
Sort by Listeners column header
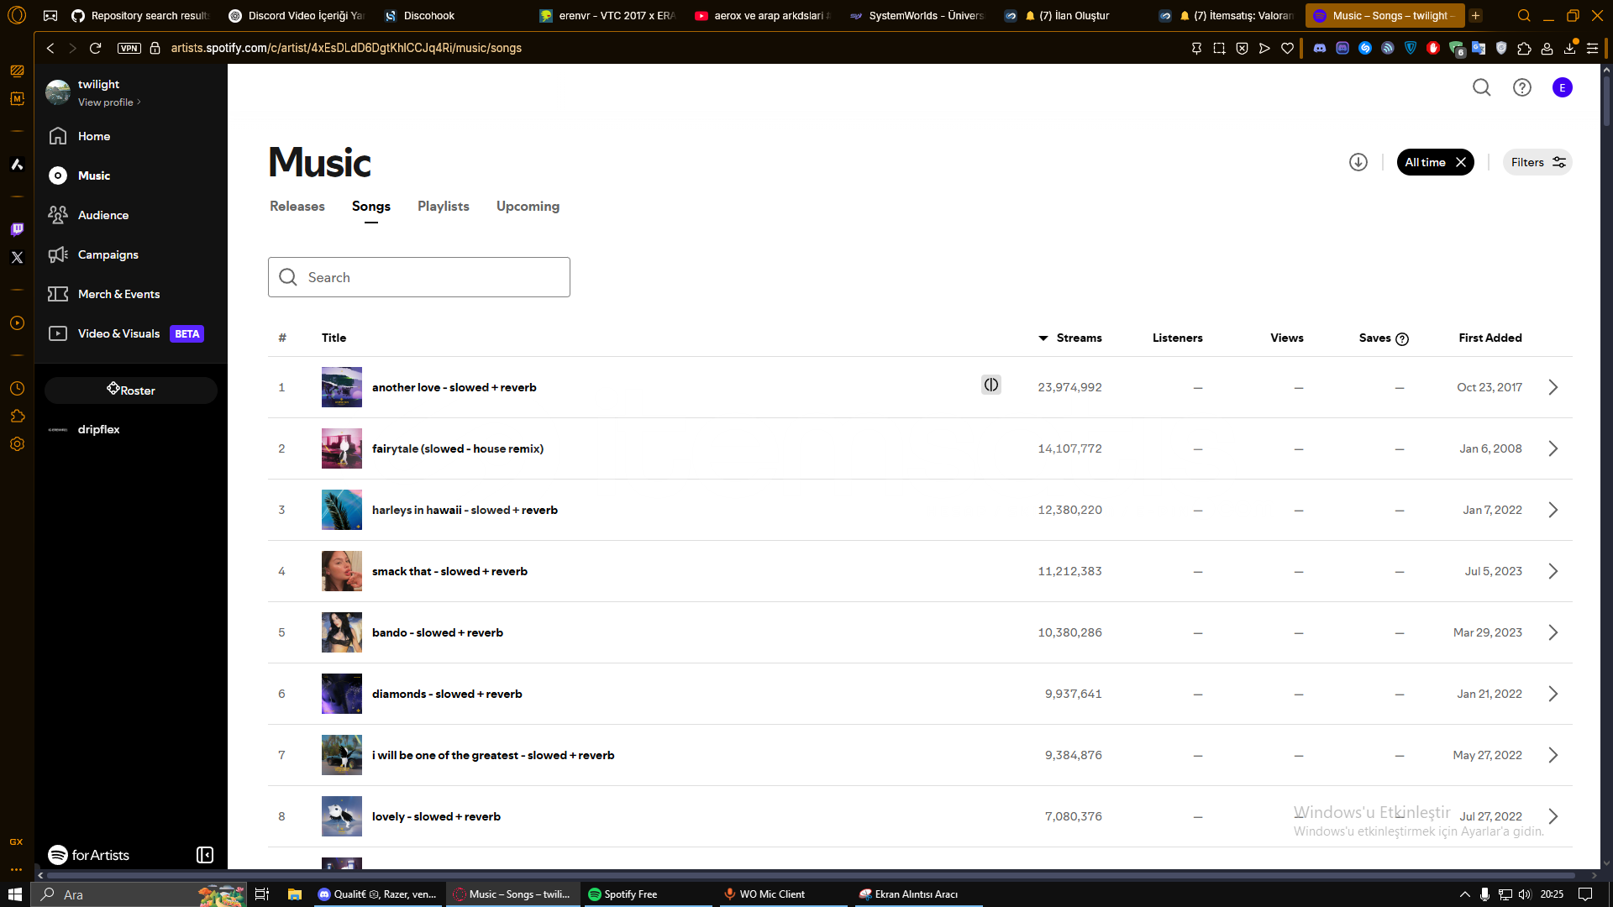(x=1177, y=338)
